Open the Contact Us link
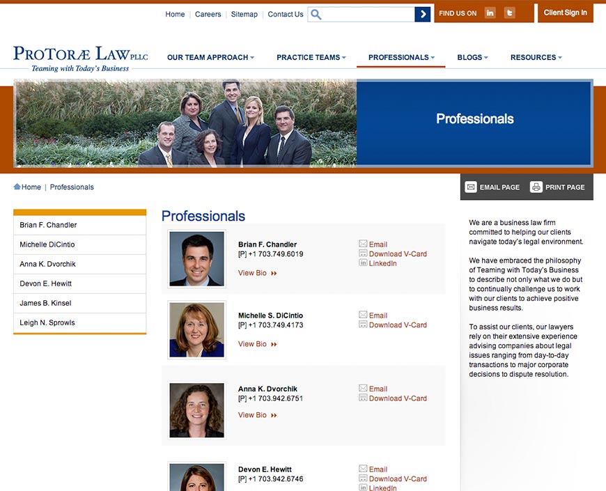This screenshot has width=606, height=491. pyautogui.click(x=286, y=15)
